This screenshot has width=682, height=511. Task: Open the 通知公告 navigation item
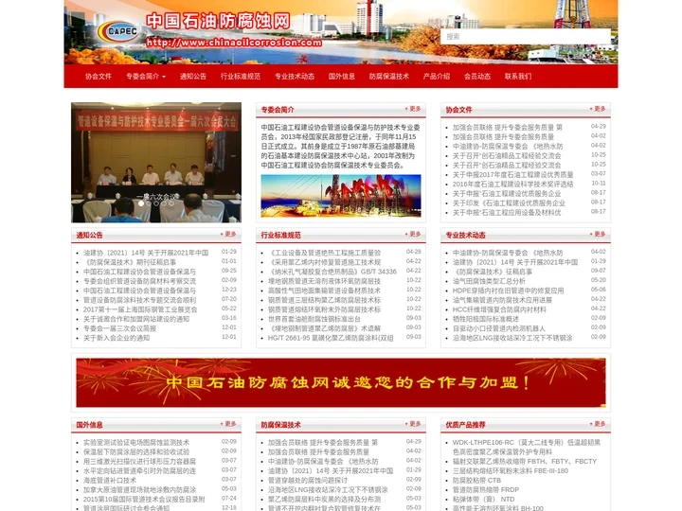[x=193, y=77]
